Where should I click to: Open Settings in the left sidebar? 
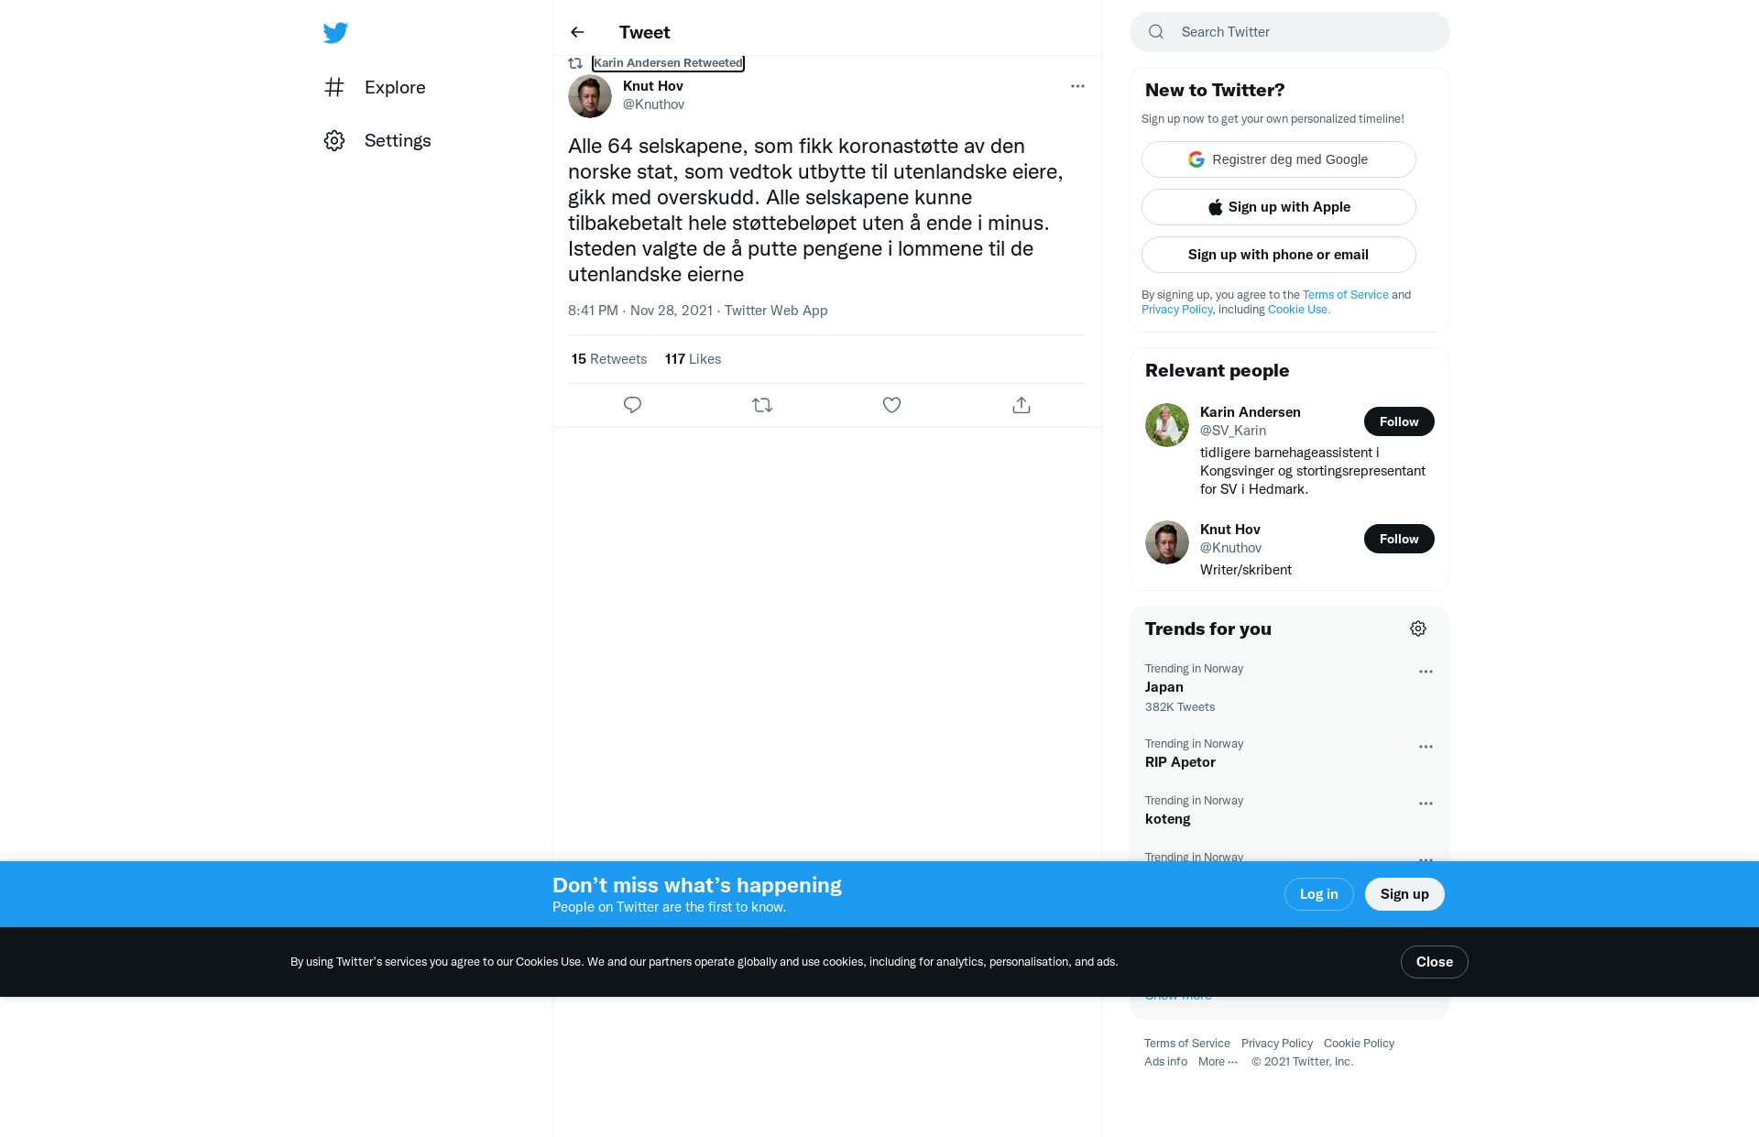tap(377, 140)
